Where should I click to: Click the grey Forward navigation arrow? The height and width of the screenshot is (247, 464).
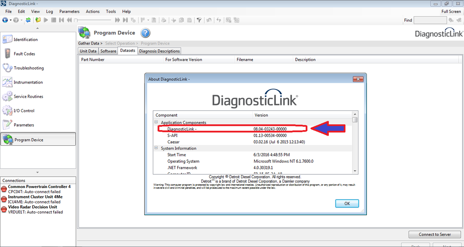tap(16, 20)
